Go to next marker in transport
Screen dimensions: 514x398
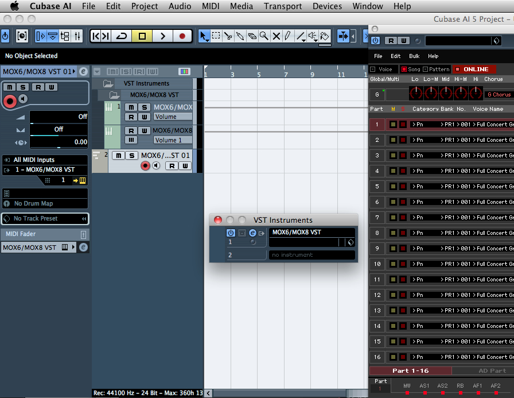coord(106,36)
